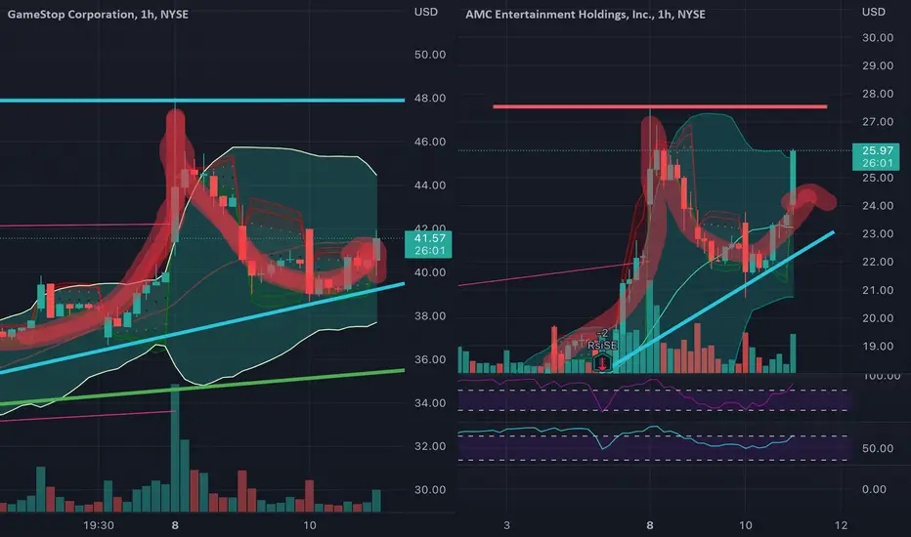Click 34.00 on GameStop price axis

430,403
